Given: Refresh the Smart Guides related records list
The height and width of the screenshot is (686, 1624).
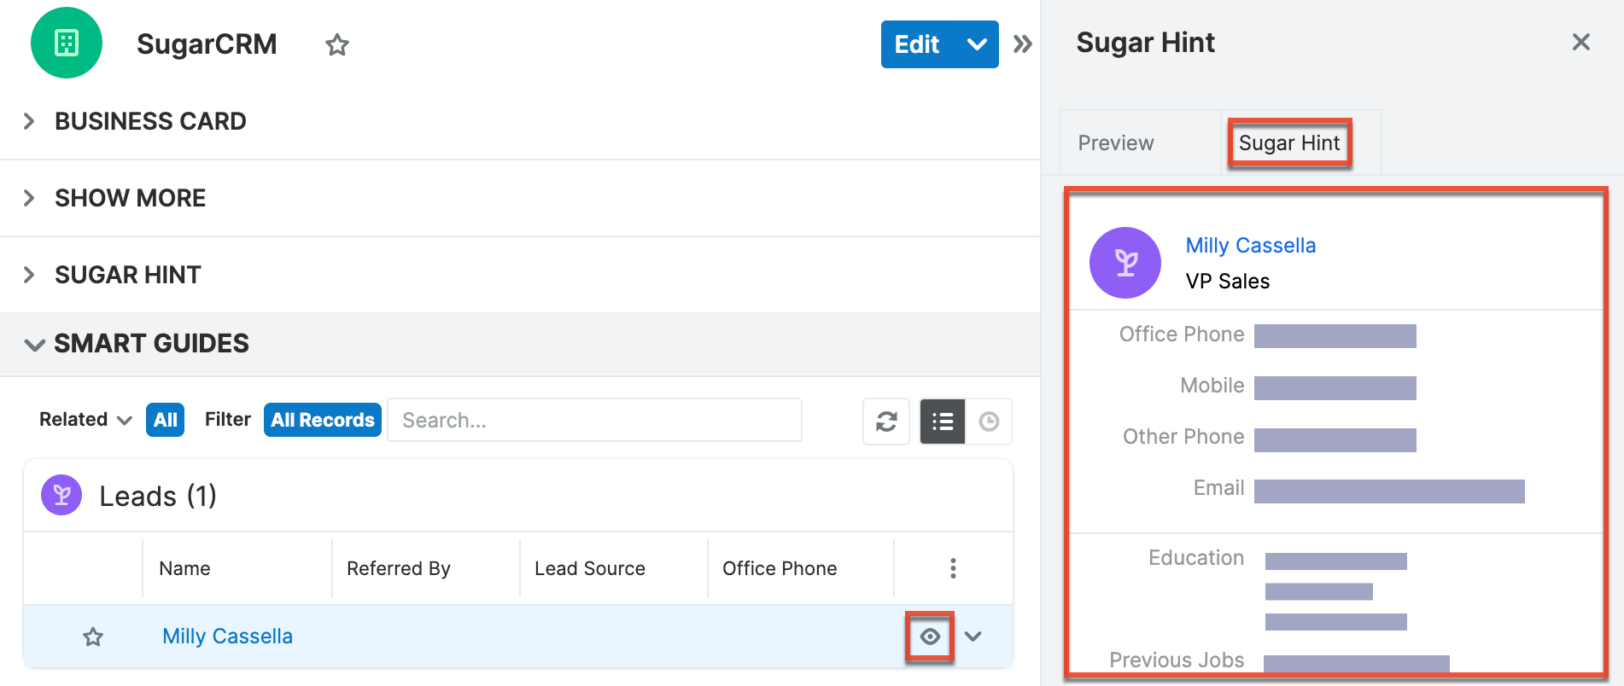Looking at the screenshot, I should pos(885,421).
